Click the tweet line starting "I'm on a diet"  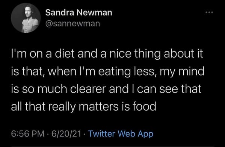point(107,54)
